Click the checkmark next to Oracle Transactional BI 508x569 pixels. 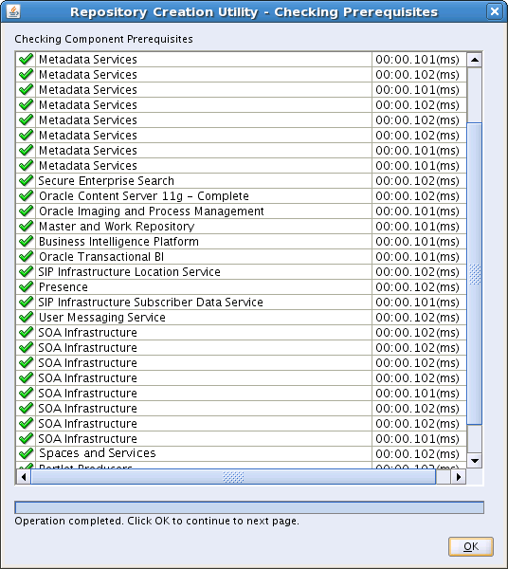click(x=27, y=257)
